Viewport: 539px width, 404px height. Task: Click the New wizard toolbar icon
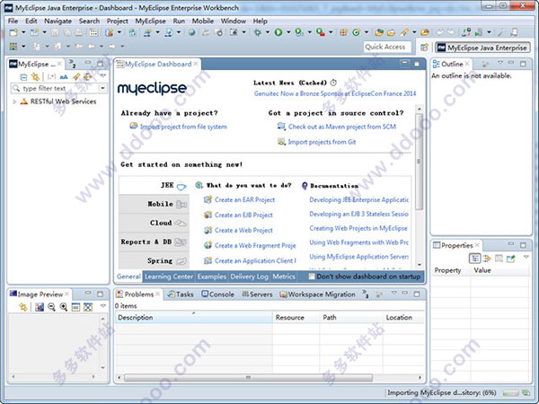(13, 32)
